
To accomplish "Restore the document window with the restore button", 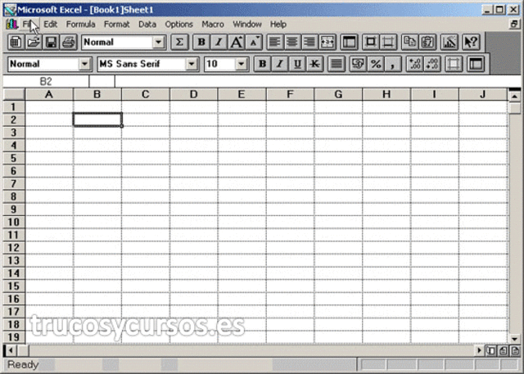I will [514, 24].
